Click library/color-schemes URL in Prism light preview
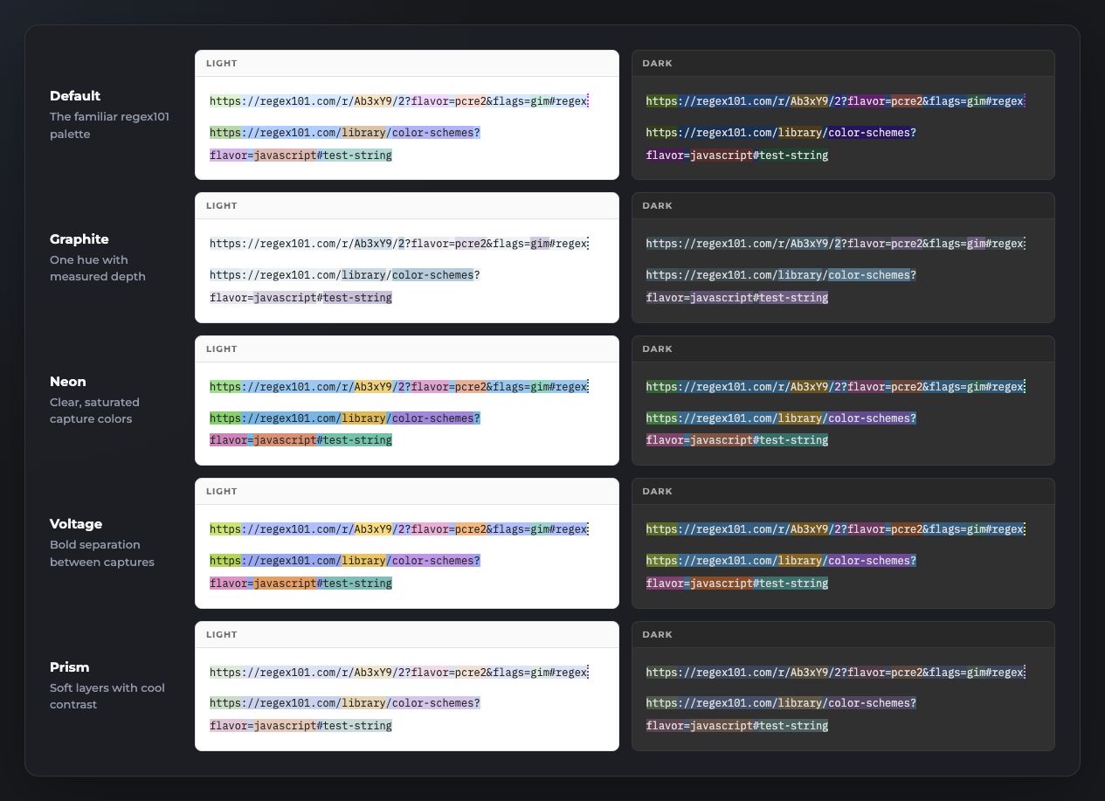Screen dimensions: 1105x801 tap(345, 703)
